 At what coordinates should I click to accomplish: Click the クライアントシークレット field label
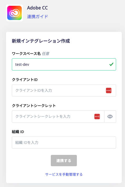[x=34, y=106]
